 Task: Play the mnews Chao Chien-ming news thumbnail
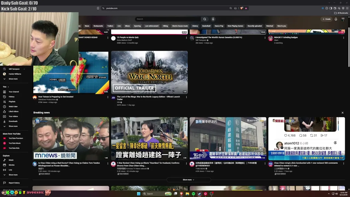[71, 139]
